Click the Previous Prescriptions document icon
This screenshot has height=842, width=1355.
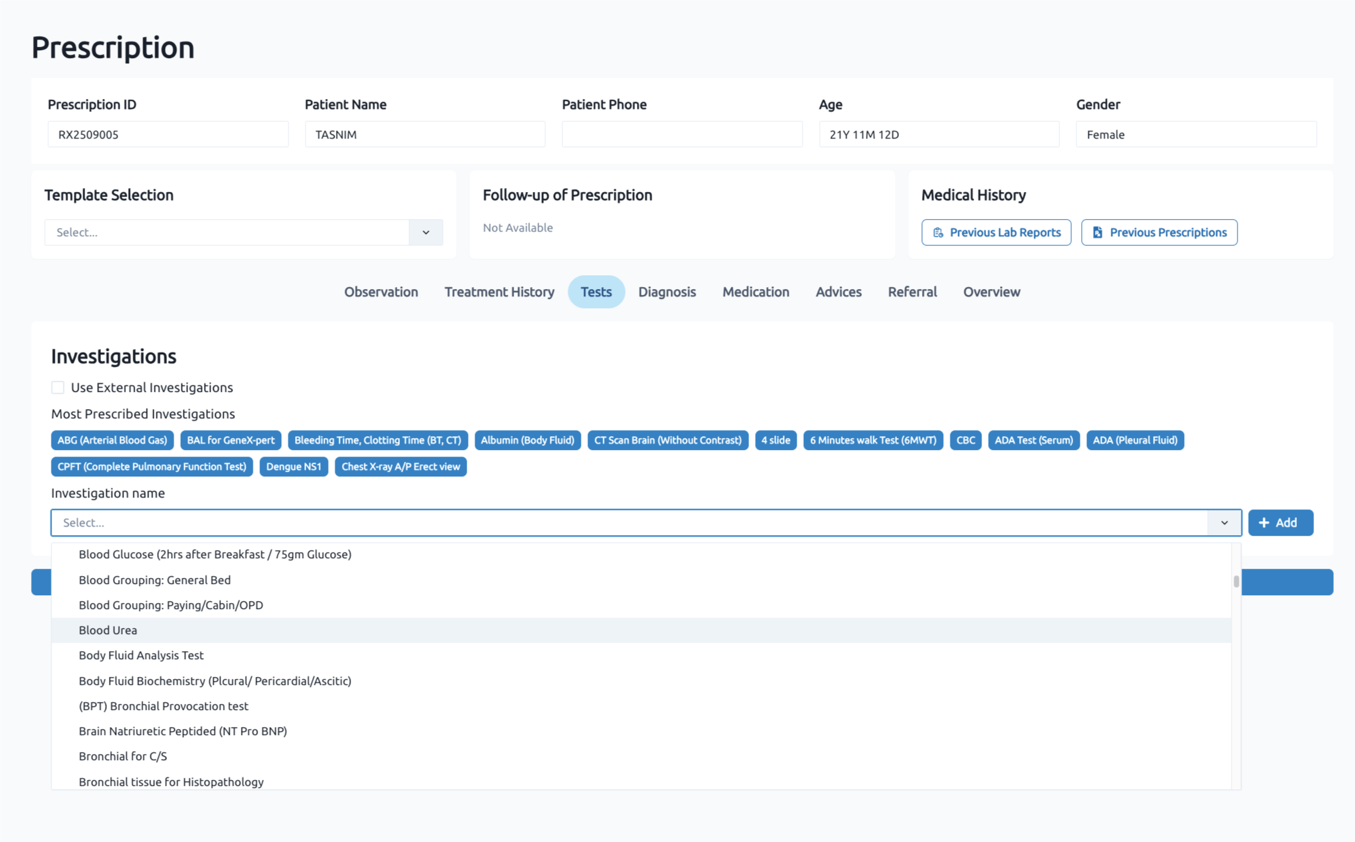(1098, 232)
